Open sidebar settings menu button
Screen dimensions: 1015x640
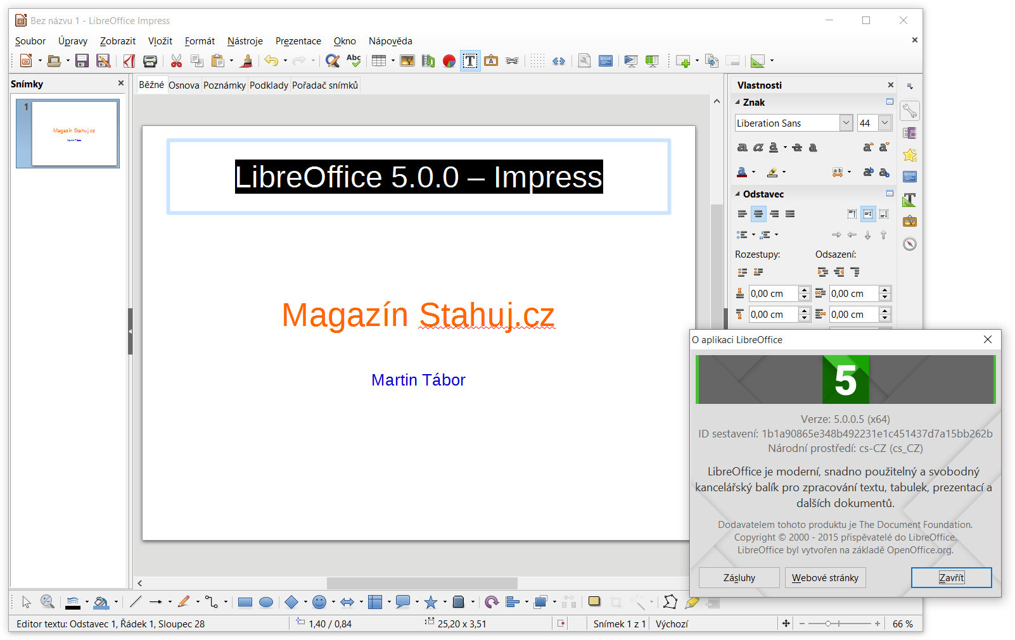tap(910, 86)
